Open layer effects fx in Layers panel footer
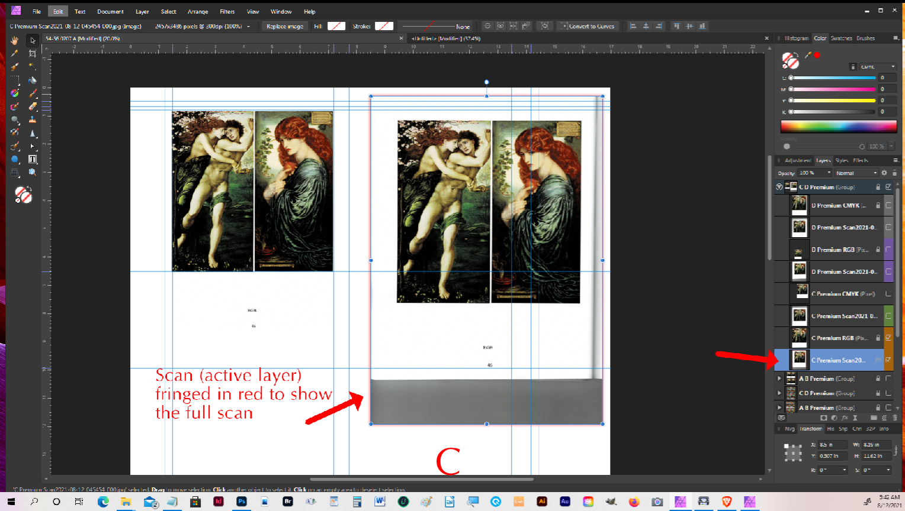Viewport: 905px width, 511px height. pyautogui.click(x=845, y=418)
